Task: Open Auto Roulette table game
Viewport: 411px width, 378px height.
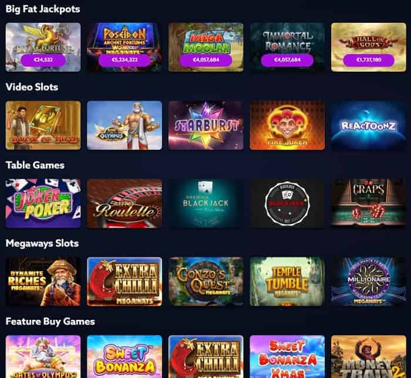Action: coord(124,203)
